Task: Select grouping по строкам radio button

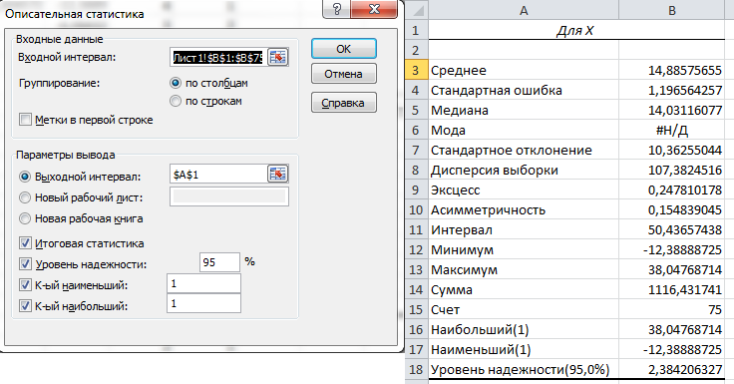Action: pos(176,101)
